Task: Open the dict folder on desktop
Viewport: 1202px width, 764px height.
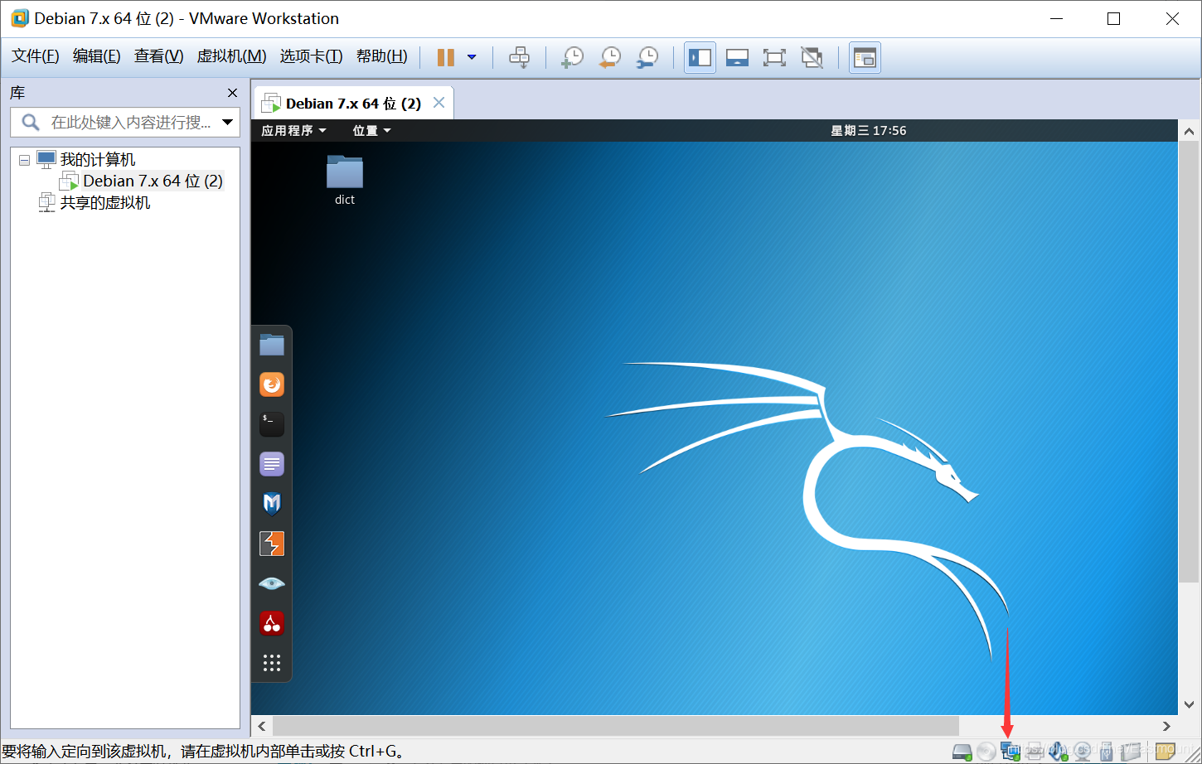Action: pyautogui.click(x=345, y=180)
